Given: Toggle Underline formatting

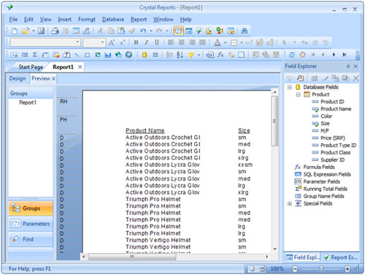Looking at the screenshot, I should (157, 42).
